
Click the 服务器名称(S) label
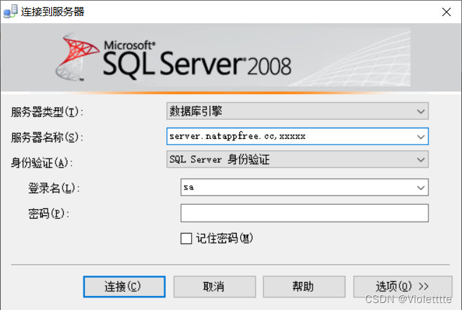47,137
